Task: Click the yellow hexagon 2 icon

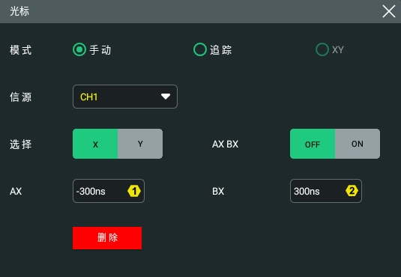Action: click(352, 191)
